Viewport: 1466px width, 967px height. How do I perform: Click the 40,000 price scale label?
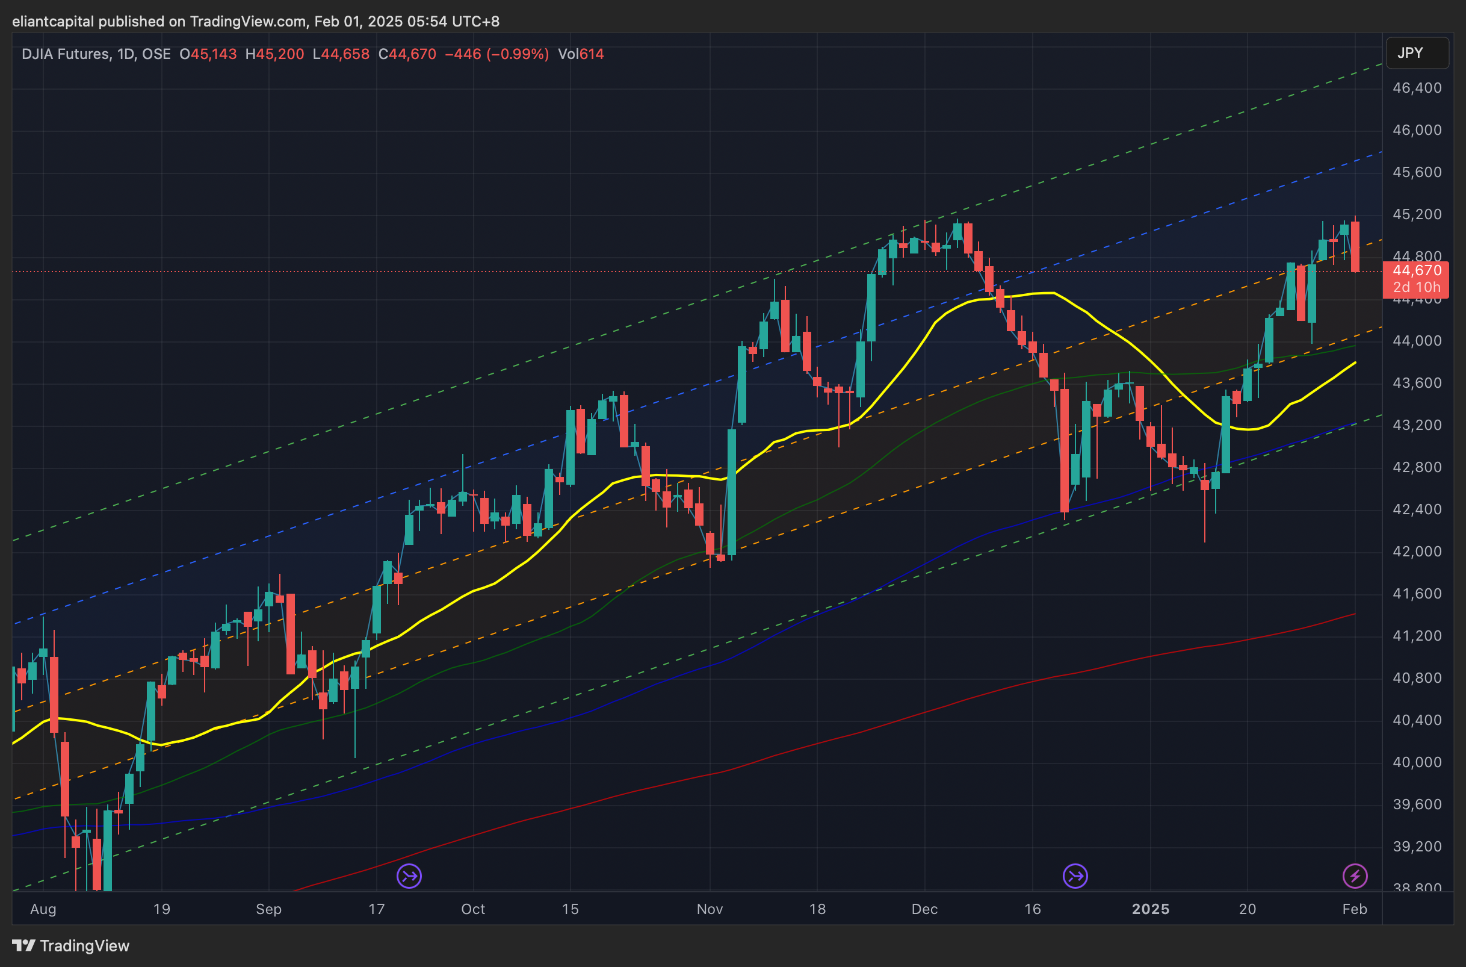click(x=1417, y=762)
